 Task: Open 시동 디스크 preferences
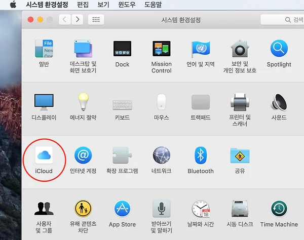tap(240, 214)
